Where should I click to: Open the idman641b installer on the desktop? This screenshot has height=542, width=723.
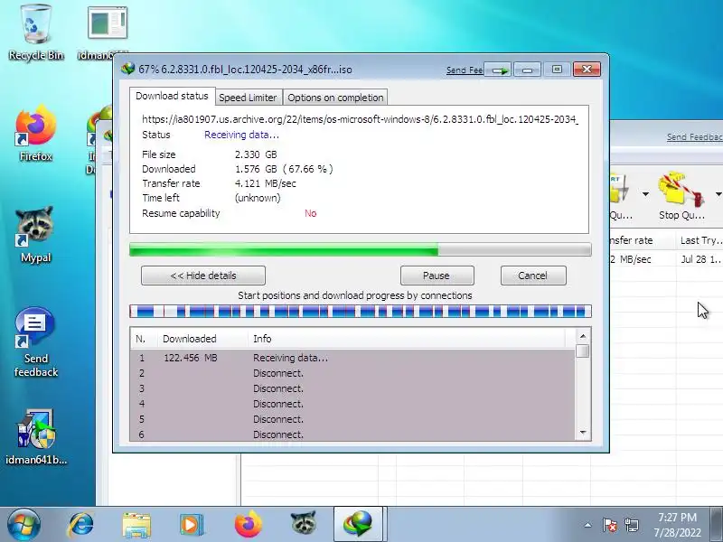coord(36,437)
